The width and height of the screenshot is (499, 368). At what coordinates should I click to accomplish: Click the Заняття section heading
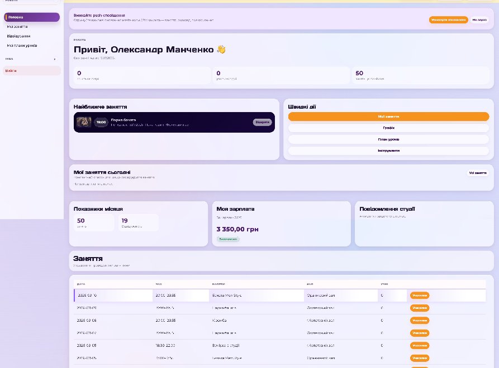[88, 259]
